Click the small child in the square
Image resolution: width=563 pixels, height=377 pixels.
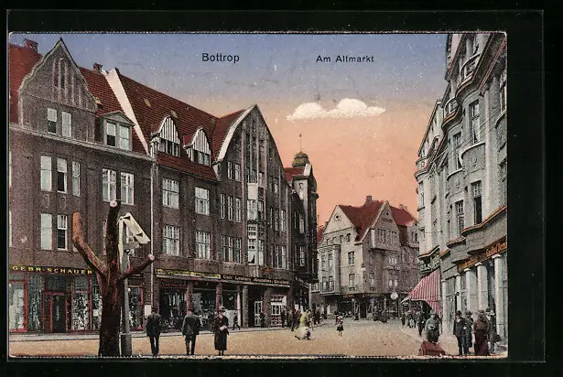pos(340,325)
